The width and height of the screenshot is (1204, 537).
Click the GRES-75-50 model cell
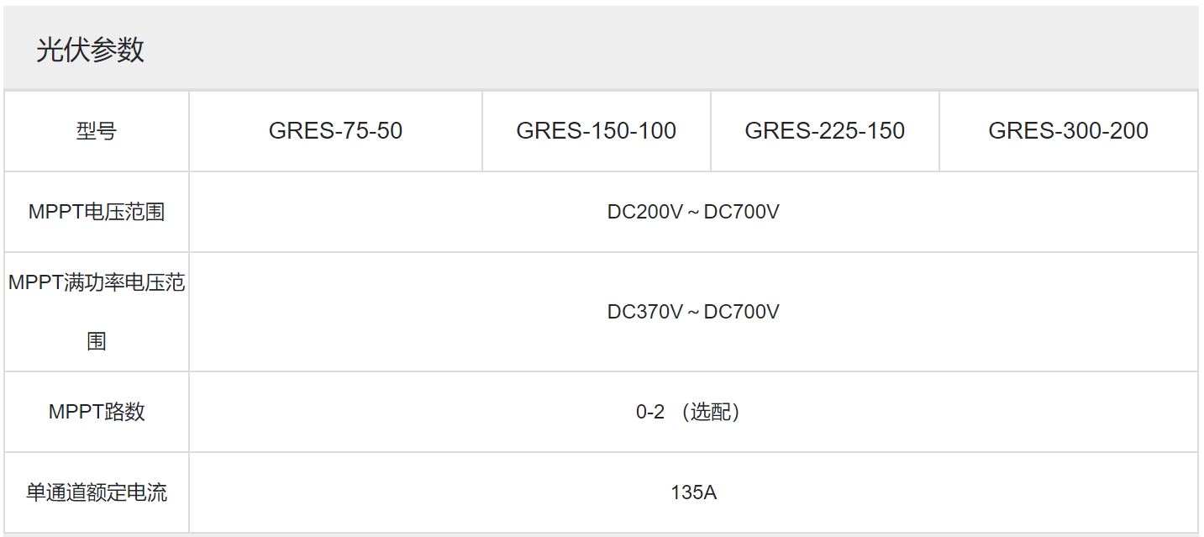(335, 131)
